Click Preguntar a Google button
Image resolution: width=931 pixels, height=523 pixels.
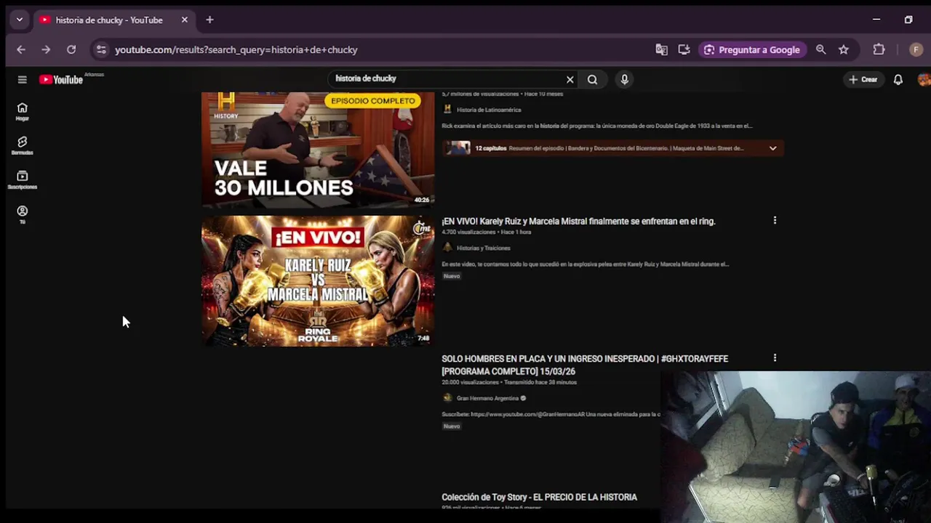(752, 49)
